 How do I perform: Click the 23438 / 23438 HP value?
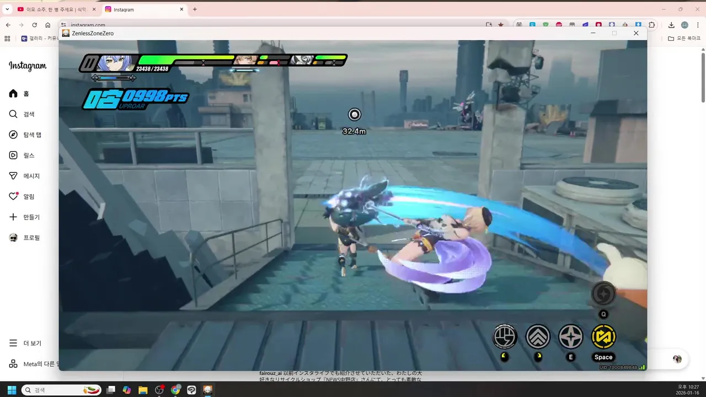click(153, 69)
